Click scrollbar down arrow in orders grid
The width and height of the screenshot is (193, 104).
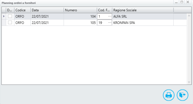click(x=189, y=82)
